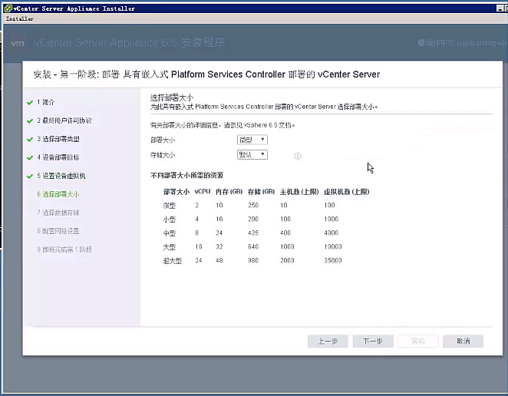Click step 9 即将完成第 1 阶段
This screenshot has width=508, height=396.
pyautogui.click(x=64, y=249)
